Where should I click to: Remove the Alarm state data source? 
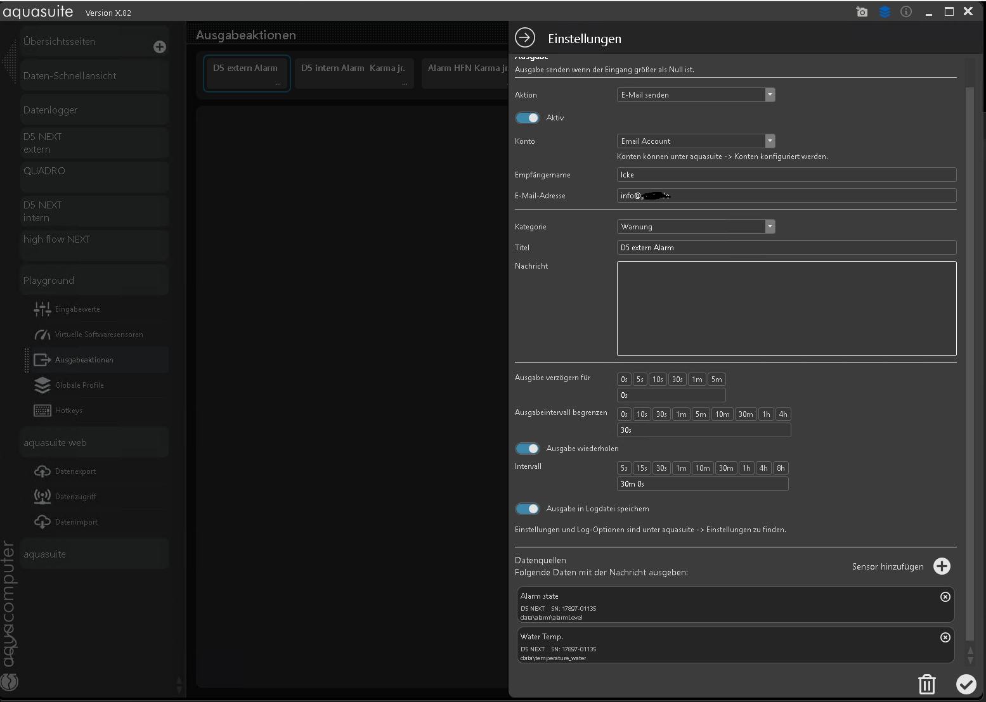(x=945, y=597)
